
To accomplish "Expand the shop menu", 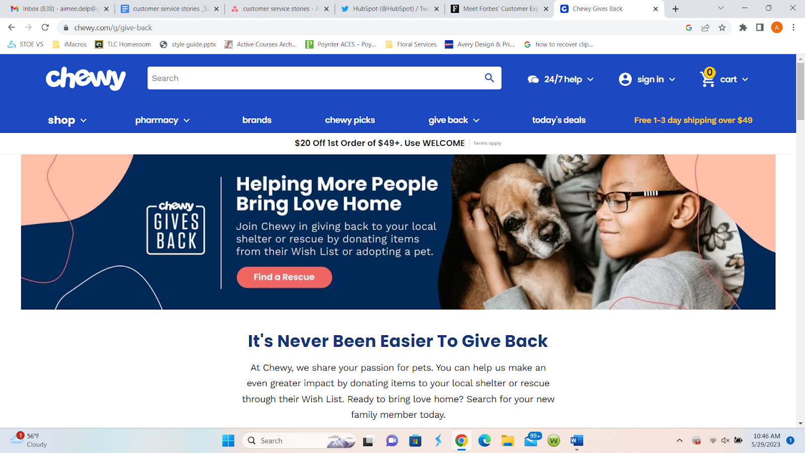I will [x=67, y=120].
